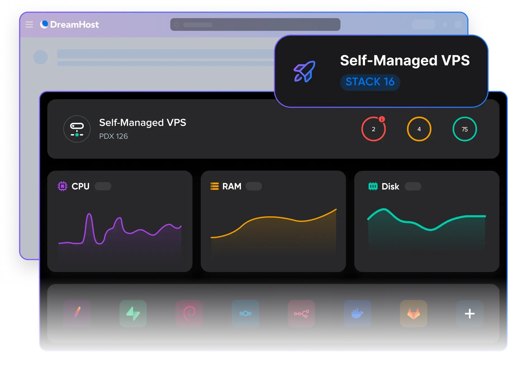The width and height of the screenshot is (511, 383).
Task: Click the blurred search bar in header
Action: tap(255, 25)
